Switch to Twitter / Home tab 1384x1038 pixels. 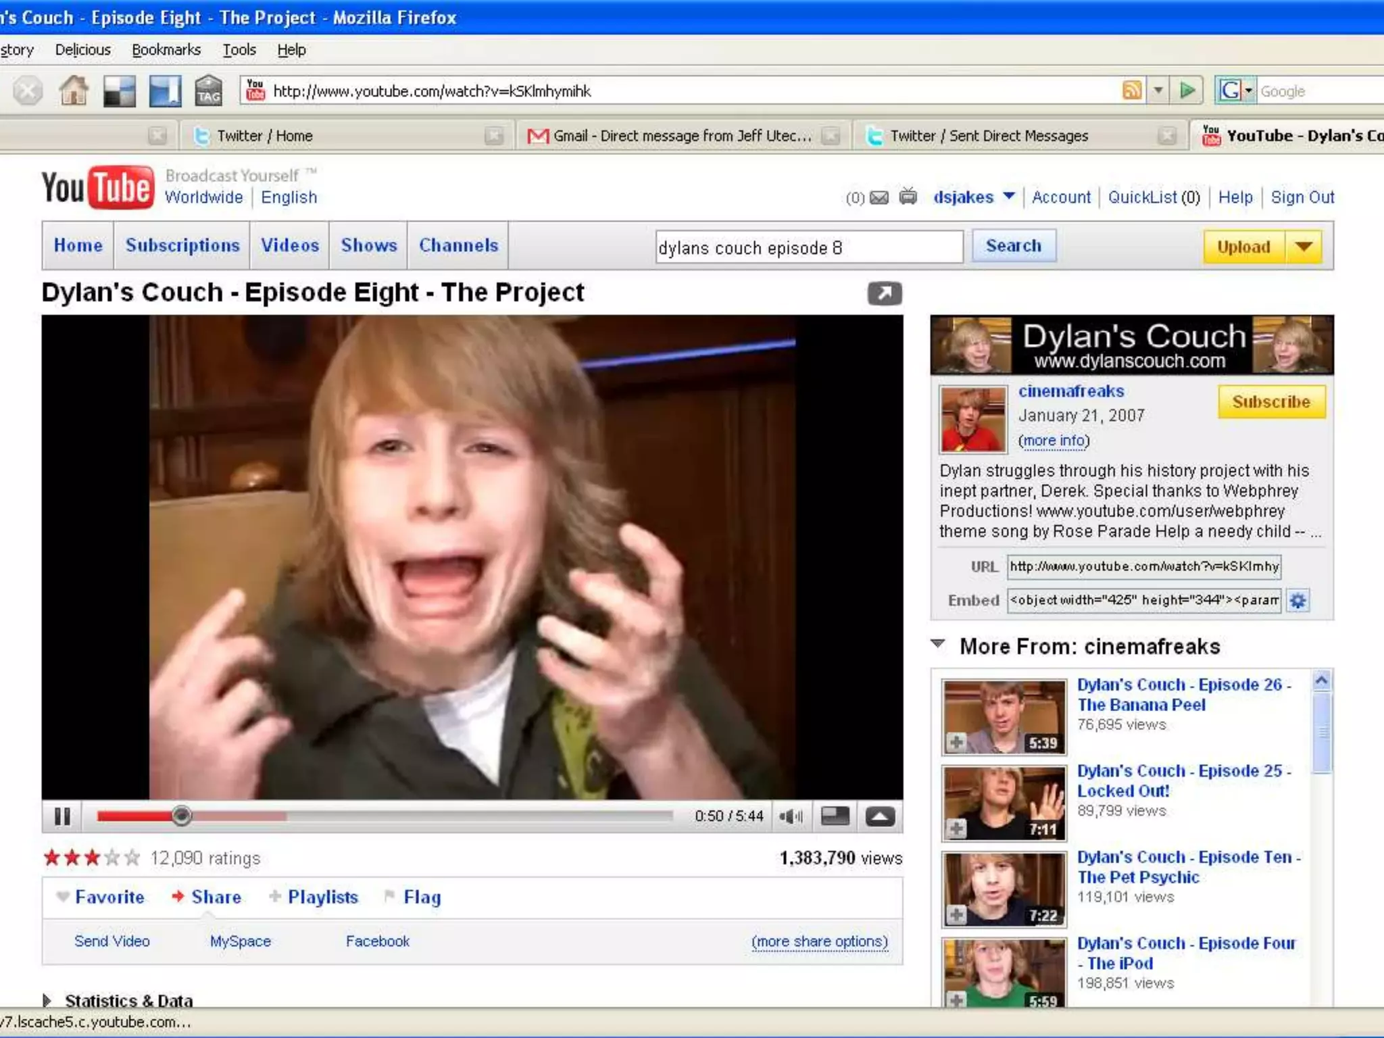[265, 136]
